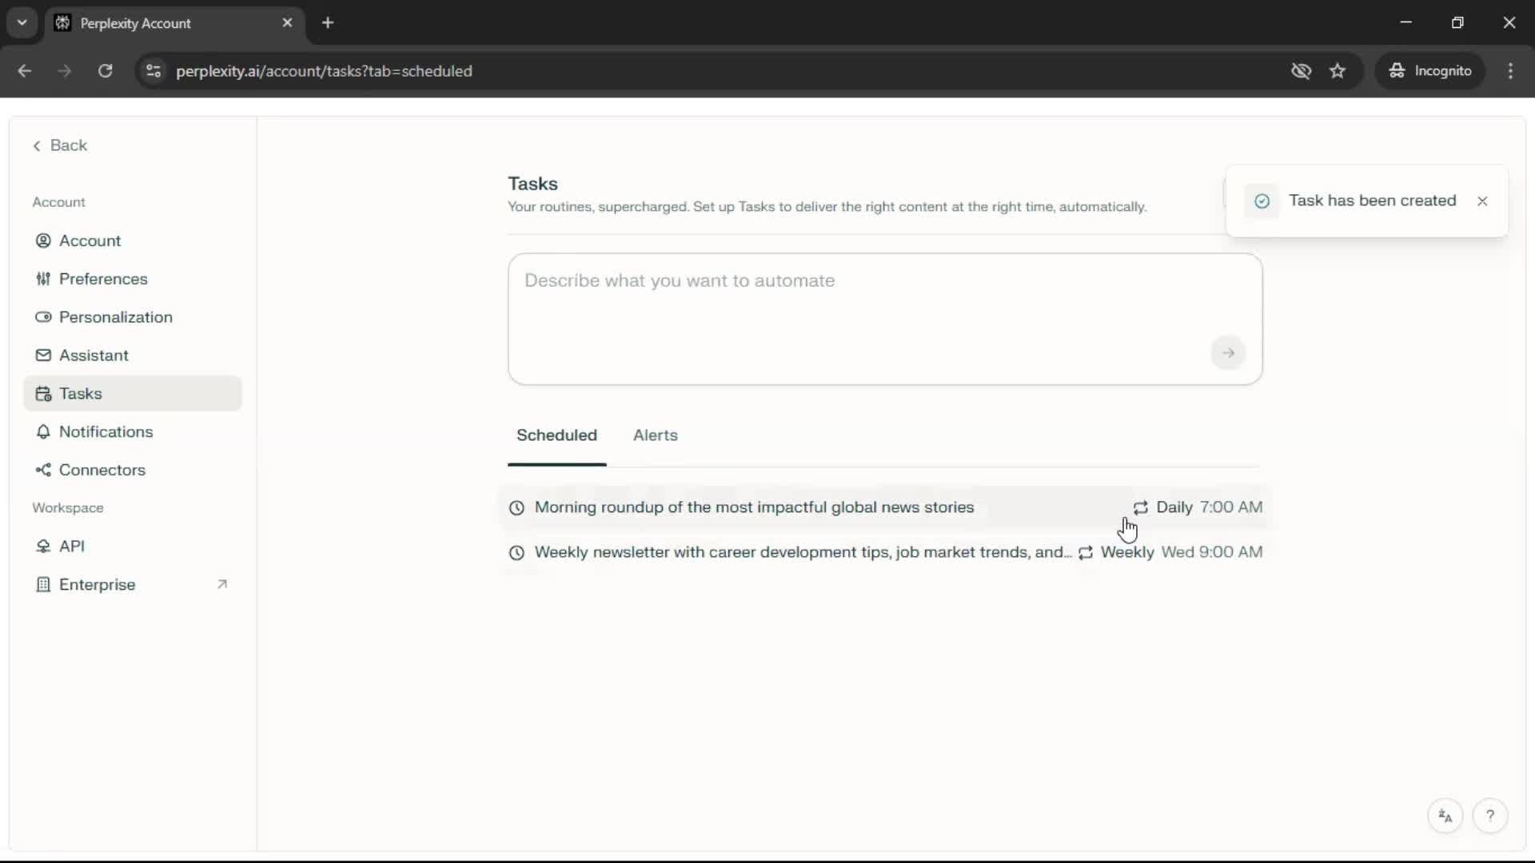Expand the tab search dropdown arrow
1535x863 pixels.
coord(22,22)
